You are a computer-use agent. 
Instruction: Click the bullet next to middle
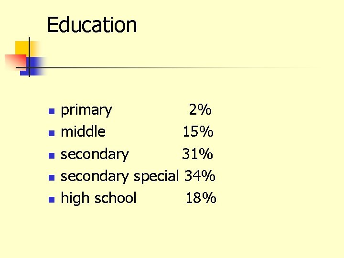point(52,133)
